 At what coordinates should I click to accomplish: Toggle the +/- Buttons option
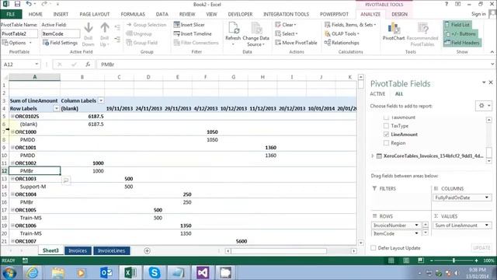pos(461,33)
